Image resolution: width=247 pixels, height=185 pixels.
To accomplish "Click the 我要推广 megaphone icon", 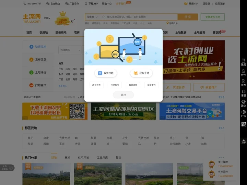I will 202,87.
